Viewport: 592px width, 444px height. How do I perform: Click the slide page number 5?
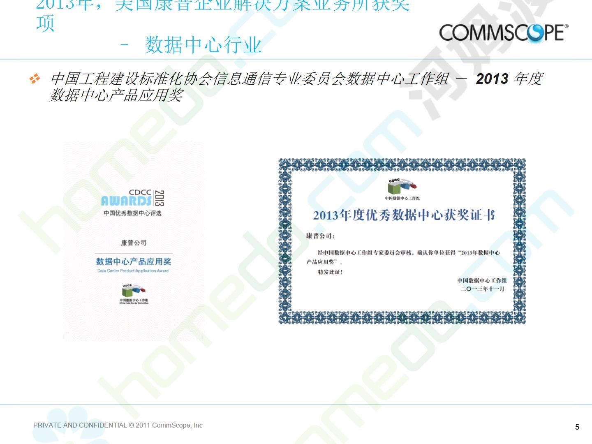(x=577, y=427)
